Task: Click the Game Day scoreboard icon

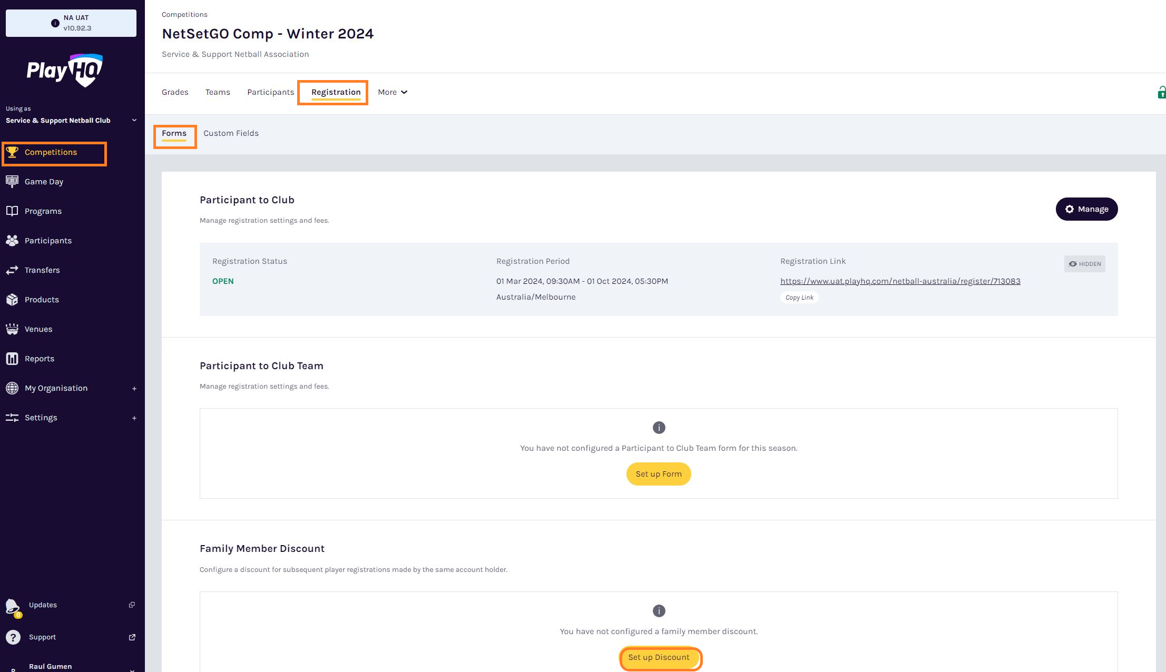Action: coord(12,182)
